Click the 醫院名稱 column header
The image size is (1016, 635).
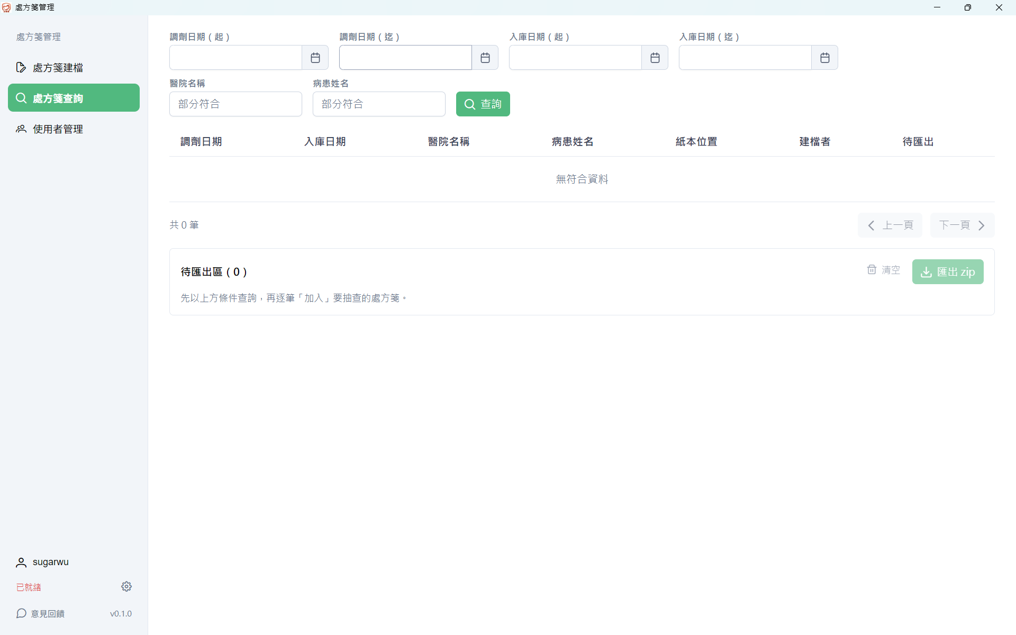pyautogui.click(x=449, y=142)
